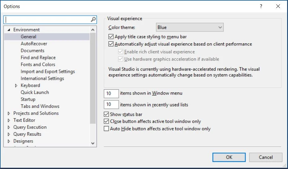Image resolution: width=288 pixels, height=169 pixels.
Task: Select International Settings
Action: pos(42,78)
